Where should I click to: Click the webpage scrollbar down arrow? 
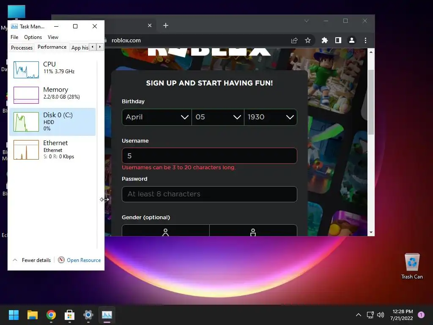click(x=371, y=232)
